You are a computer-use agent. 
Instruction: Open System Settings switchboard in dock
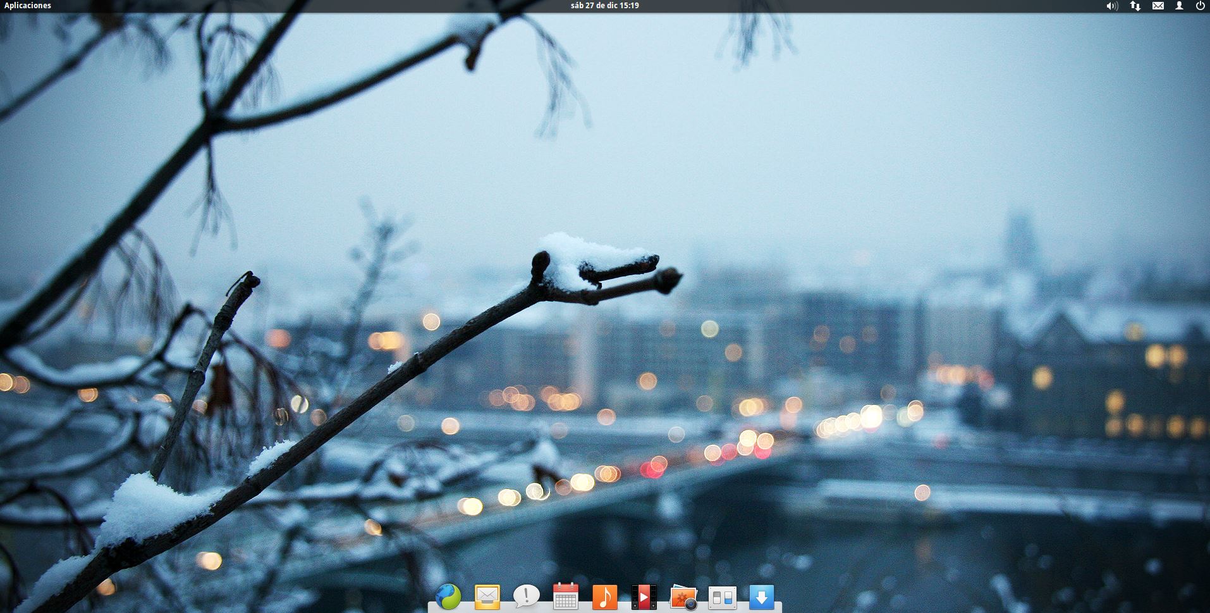tap(723, 597)
